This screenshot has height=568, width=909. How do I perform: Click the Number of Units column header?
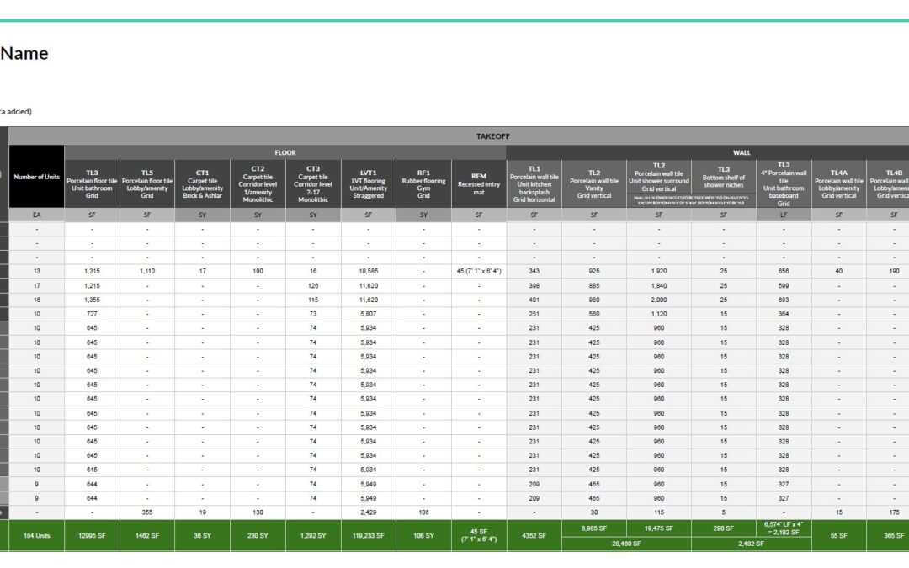(37, 178)
